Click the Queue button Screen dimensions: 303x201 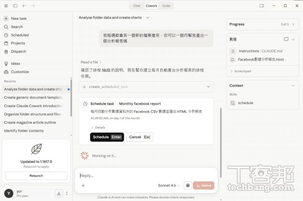(x=204, y=185)
